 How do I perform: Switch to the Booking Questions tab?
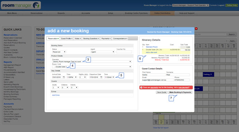pos(91,39)
